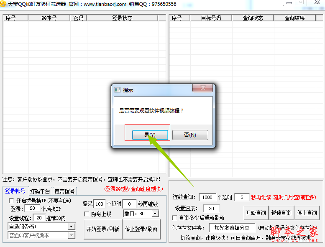Check the 查询多少后重新刷新 option
Image resolution: width=325 pixels, height=247 pixels.
tap(174, 218)
